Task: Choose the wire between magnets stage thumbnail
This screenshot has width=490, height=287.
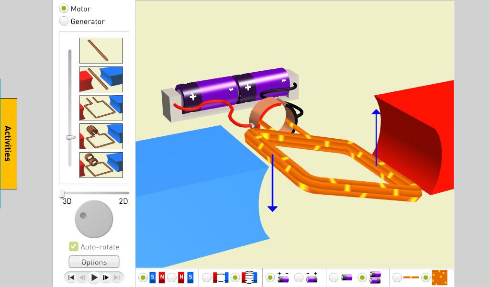Action: [101, 79]
